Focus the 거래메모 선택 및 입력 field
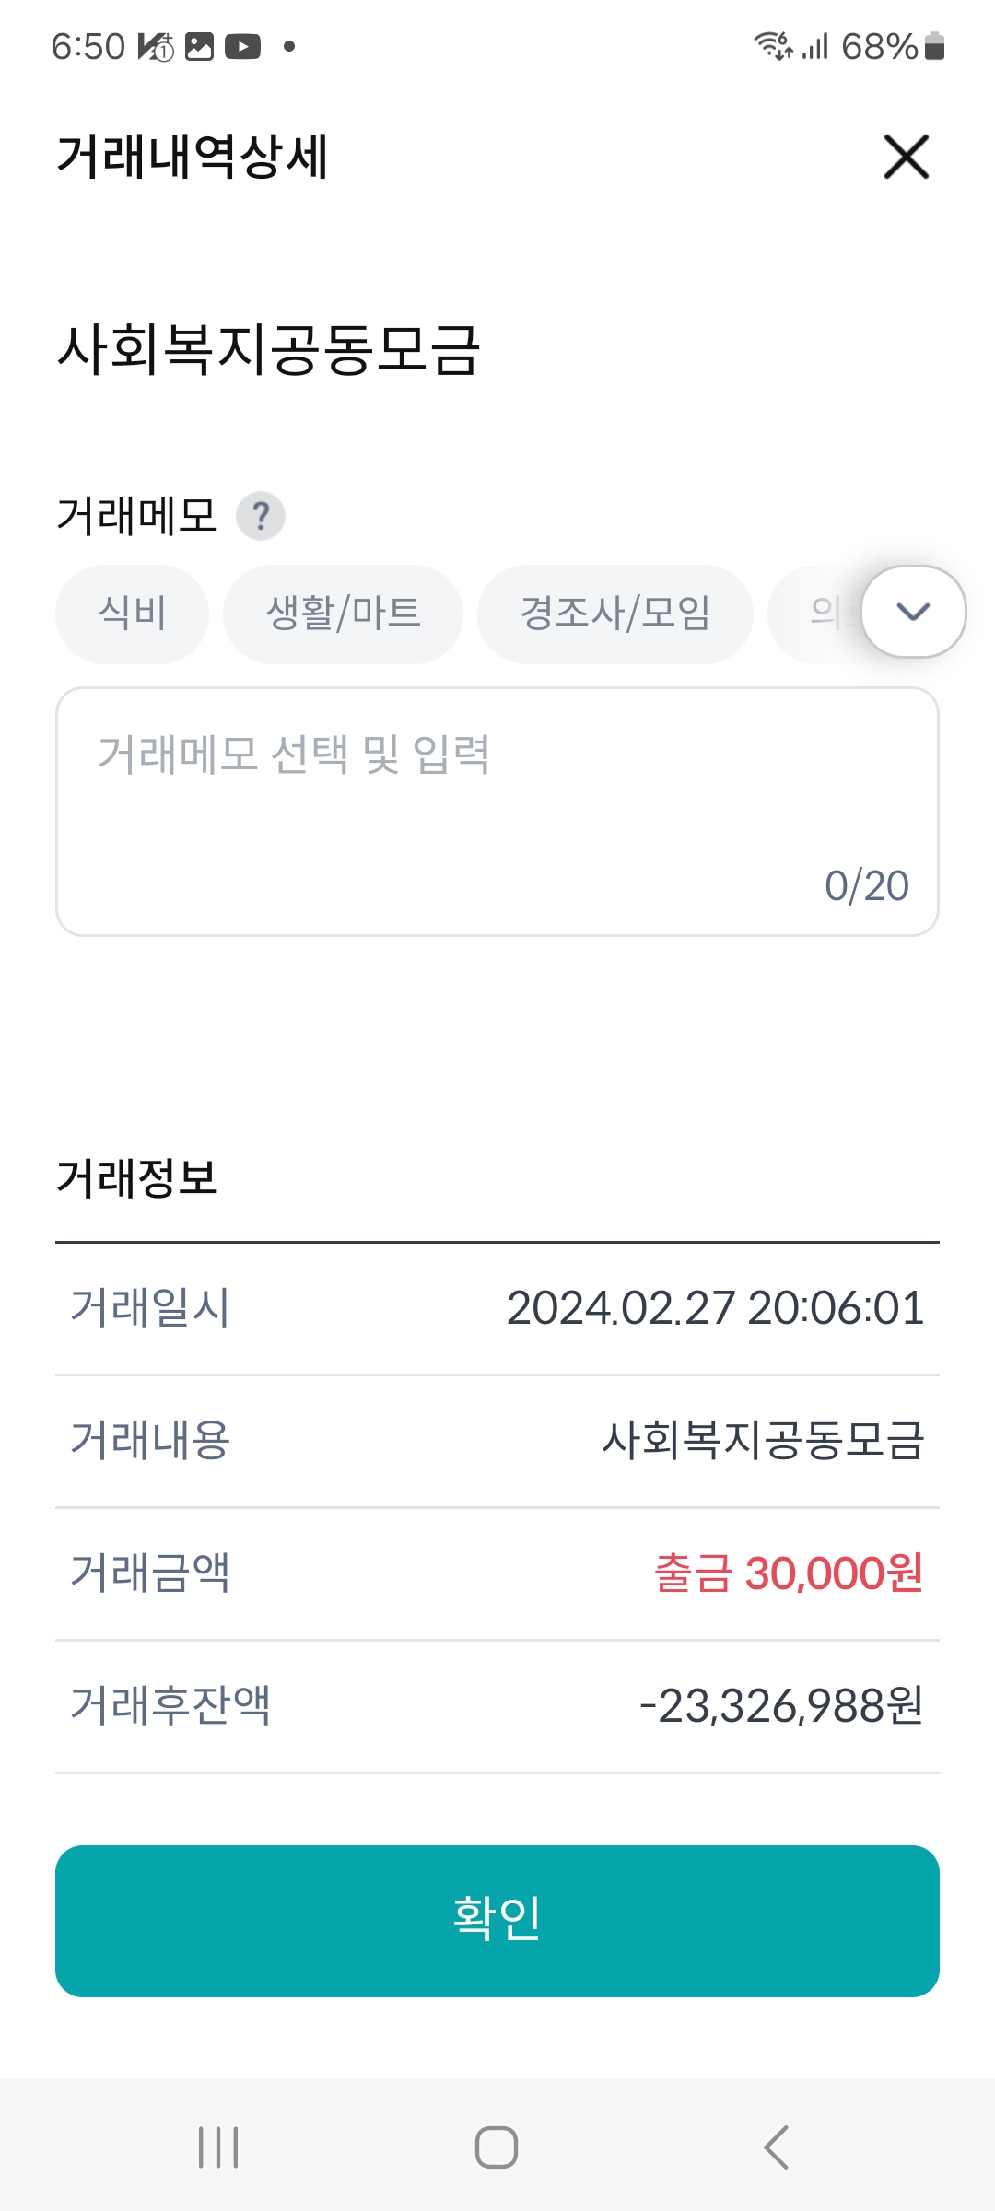995x2211 pixels. click(x=497, y=811)
